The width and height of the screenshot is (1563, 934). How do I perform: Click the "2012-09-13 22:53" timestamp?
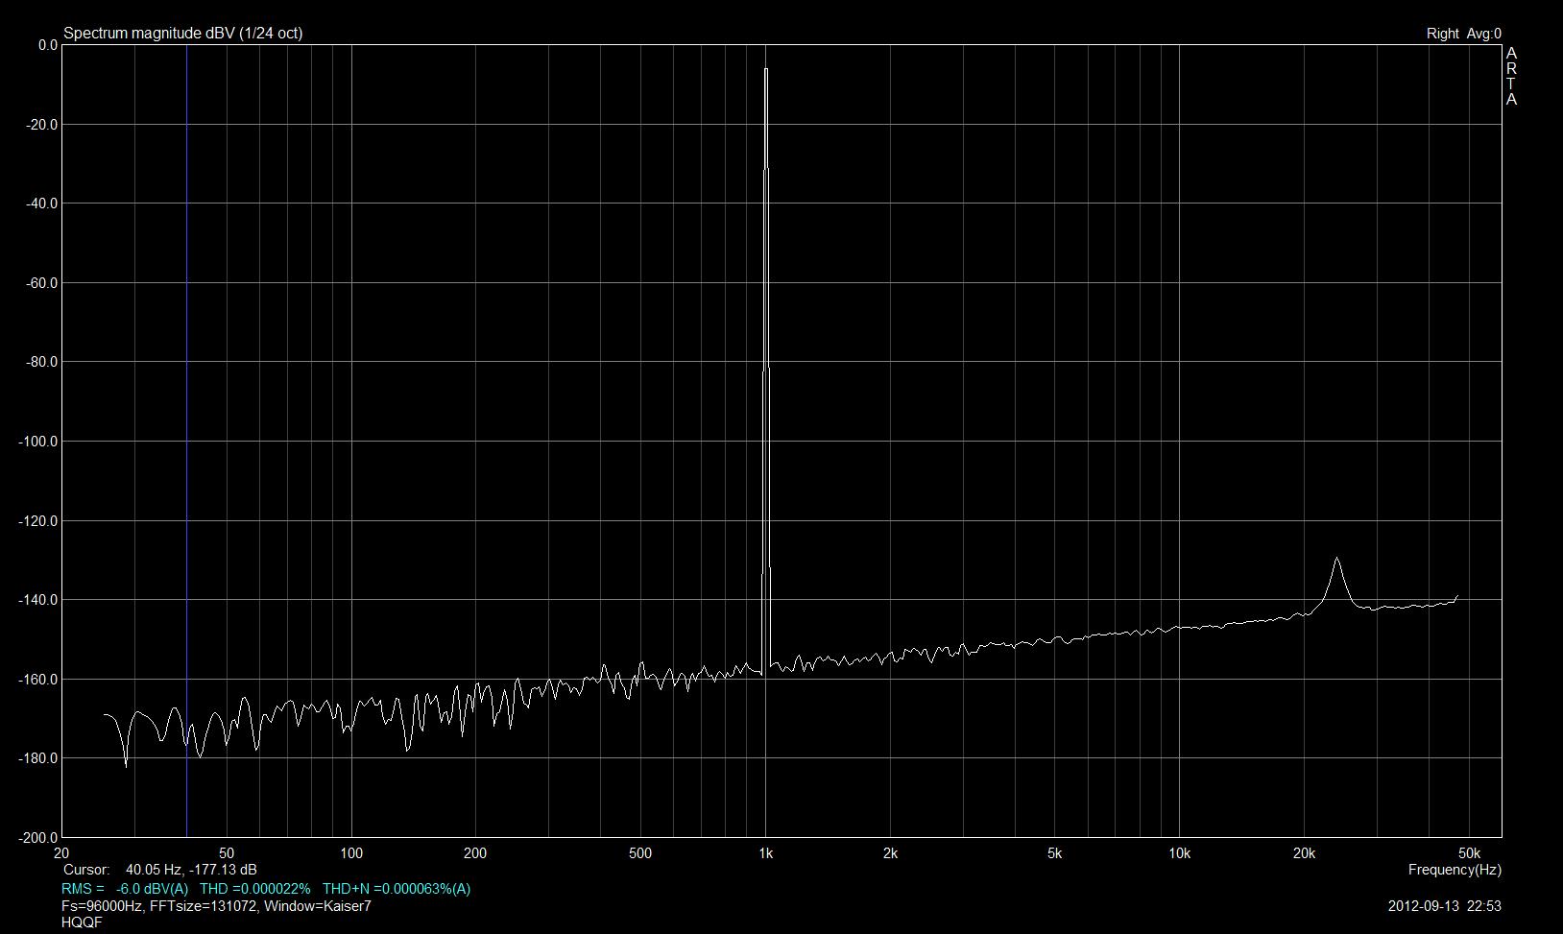(1445, 905)
